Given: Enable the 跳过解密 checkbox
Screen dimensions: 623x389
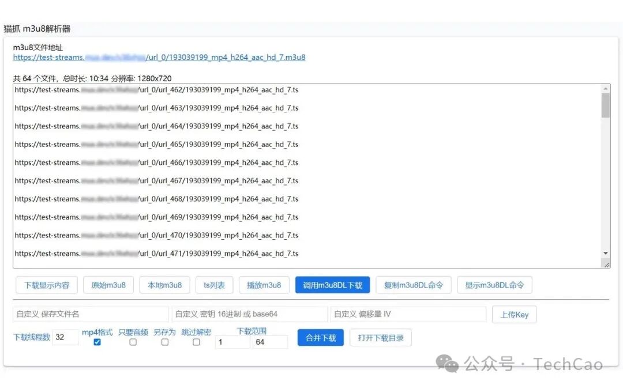Looking at the screenshot, I should click(x=196, y=342).
